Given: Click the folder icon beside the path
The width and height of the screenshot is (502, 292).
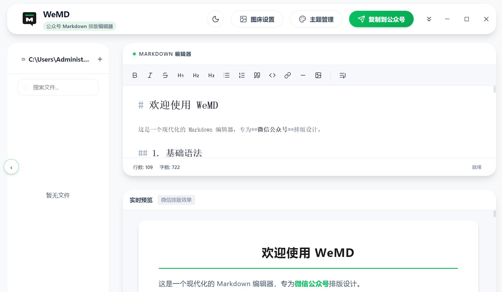Looking at the screenshot, I should [x=24, y=59].
